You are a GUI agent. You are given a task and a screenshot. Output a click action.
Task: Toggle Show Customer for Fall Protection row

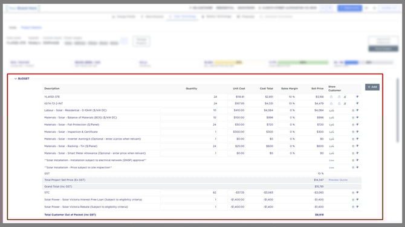point(331,124)
